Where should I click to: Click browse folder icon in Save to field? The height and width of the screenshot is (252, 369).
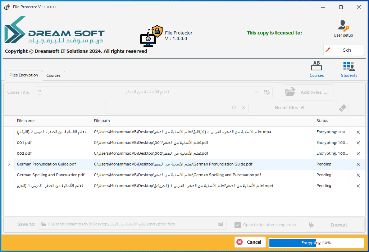point(221,224)
